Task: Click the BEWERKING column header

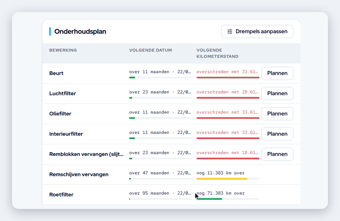Action: click(63, 50)
